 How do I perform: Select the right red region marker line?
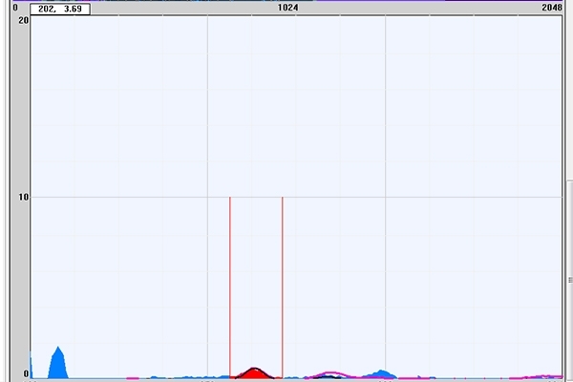point(283,286)
